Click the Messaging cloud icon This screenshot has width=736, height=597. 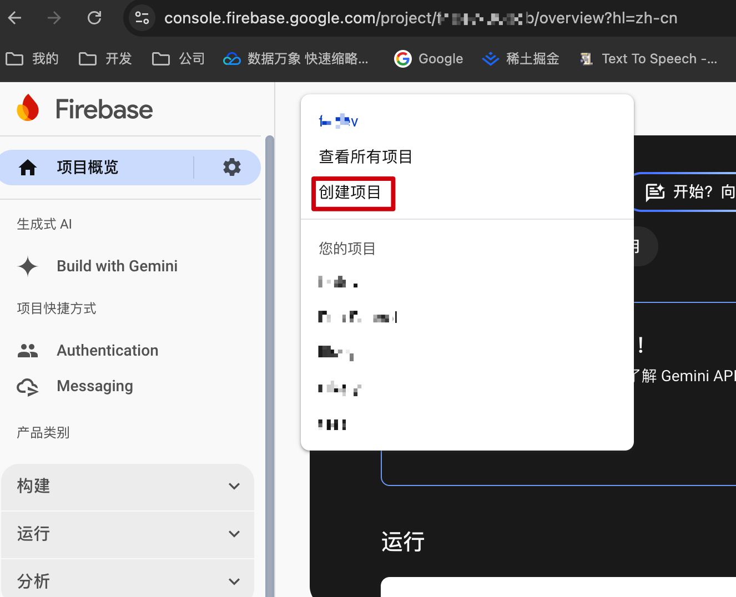[x=28, y=387]
